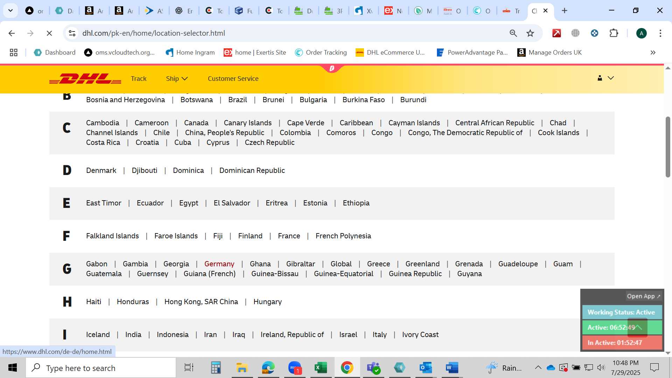Open PowerAdvantage bookmark
Viewport: 672px width, 378px height.
(x=472, y=52)
